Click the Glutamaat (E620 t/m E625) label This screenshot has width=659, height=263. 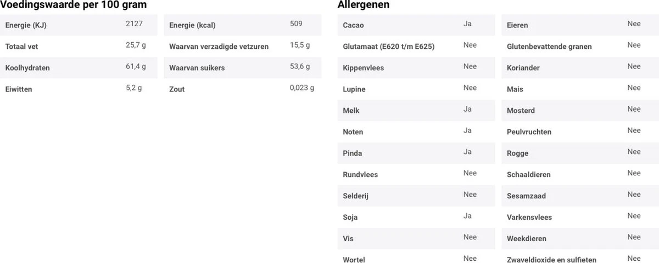coord(388,47)
